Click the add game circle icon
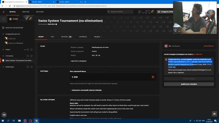Viewport: 219px width, 123px height. pos(3,19)
